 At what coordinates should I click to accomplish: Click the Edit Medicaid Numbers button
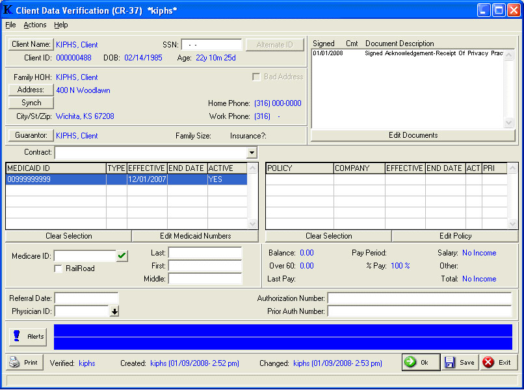194,236
